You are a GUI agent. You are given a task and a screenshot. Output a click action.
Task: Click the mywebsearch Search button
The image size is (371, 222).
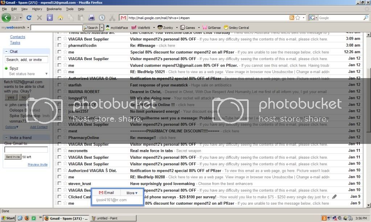pos(91,27)
